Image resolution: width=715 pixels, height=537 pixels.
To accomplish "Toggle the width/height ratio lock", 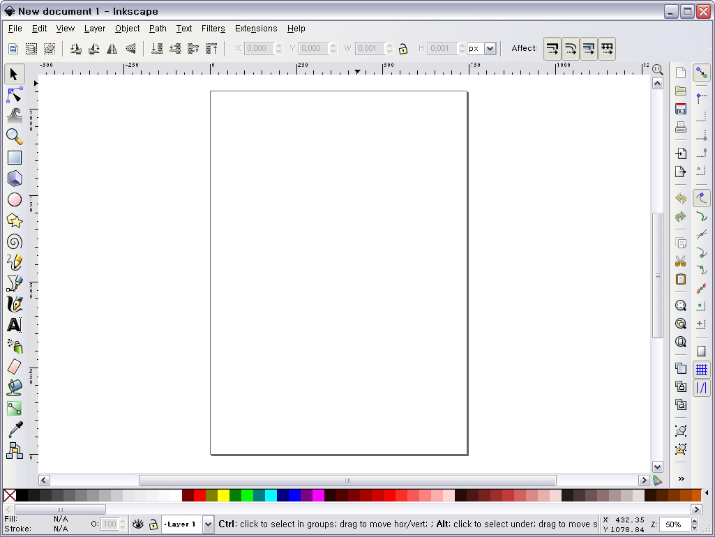I will tap(403, 48).
